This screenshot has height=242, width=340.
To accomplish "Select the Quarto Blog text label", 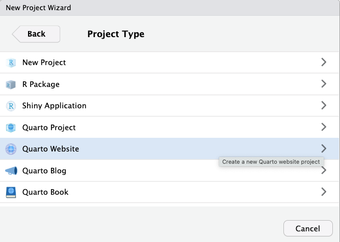I will 44,171.
